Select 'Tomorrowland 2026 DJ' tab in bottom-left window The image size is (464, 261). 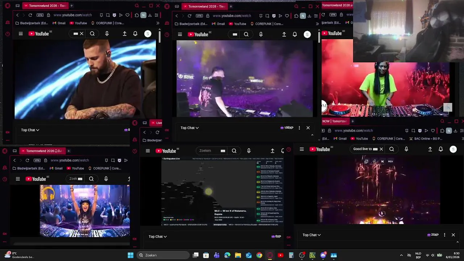(42, 151)
